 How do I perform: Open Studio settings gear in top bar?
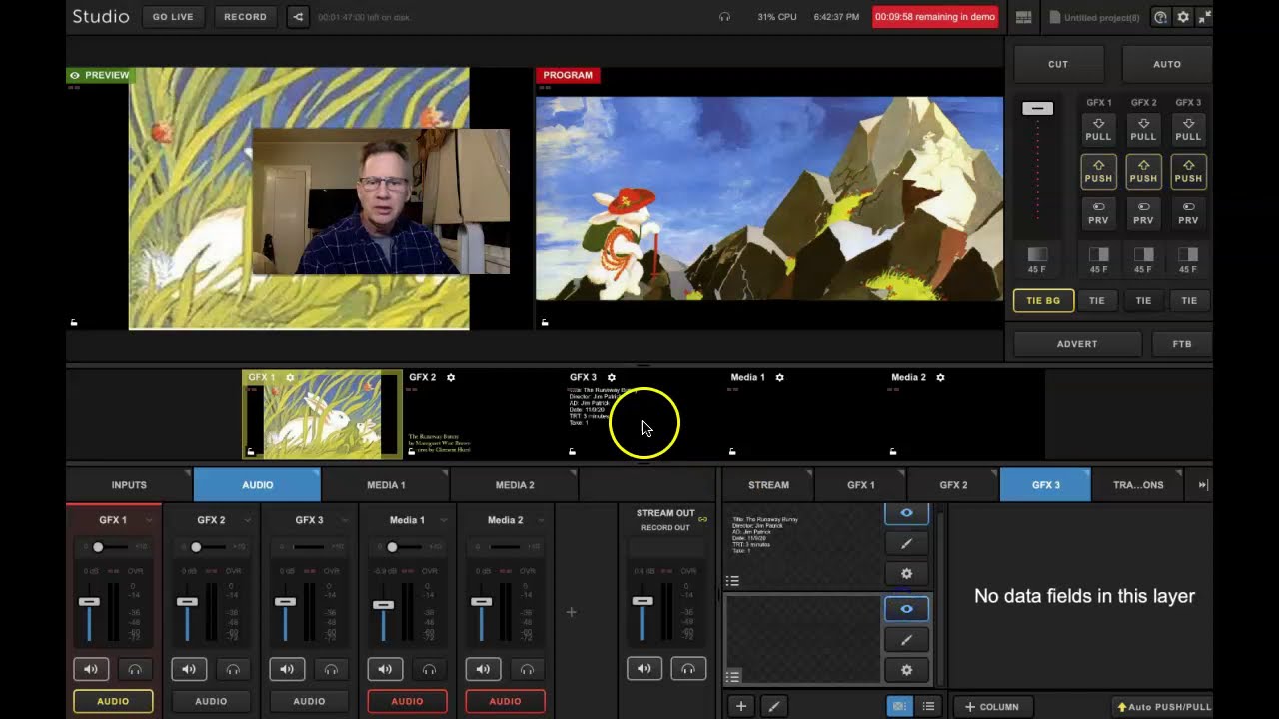coord(1183,17)
